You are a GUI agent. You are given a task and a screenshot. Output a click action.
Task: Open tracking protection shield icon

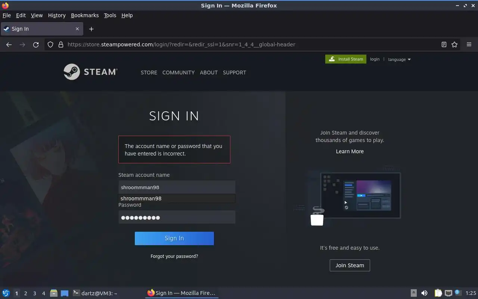click(50, 44)
